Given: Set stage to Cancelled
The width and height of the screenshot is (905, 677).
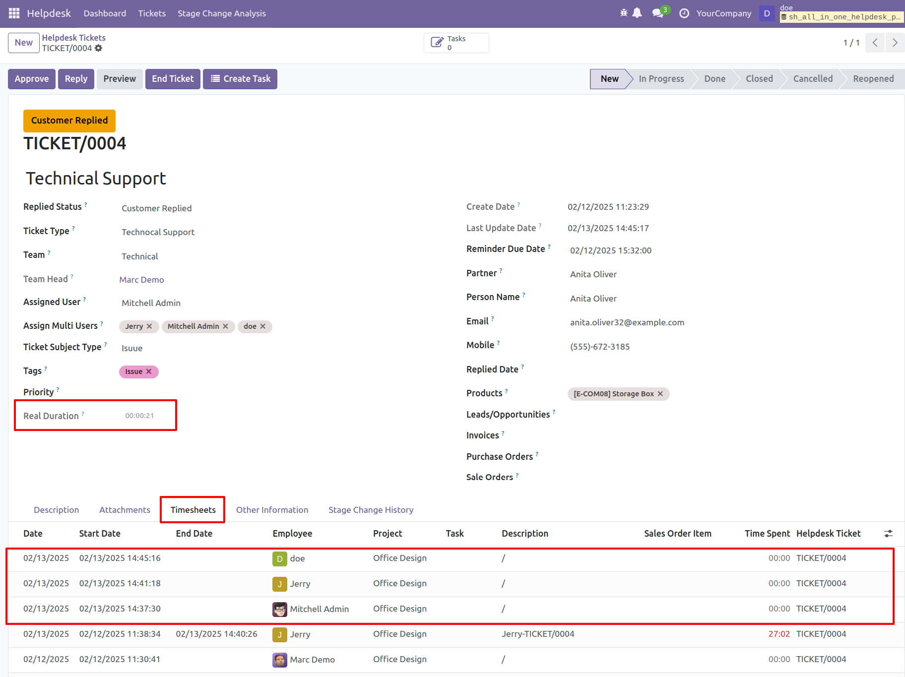Looking at the screenshot, I should tap(813, 79).
